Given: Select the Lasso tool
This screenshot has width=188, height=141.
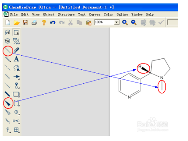Looking at the screenshot, I should pos(7,32).
